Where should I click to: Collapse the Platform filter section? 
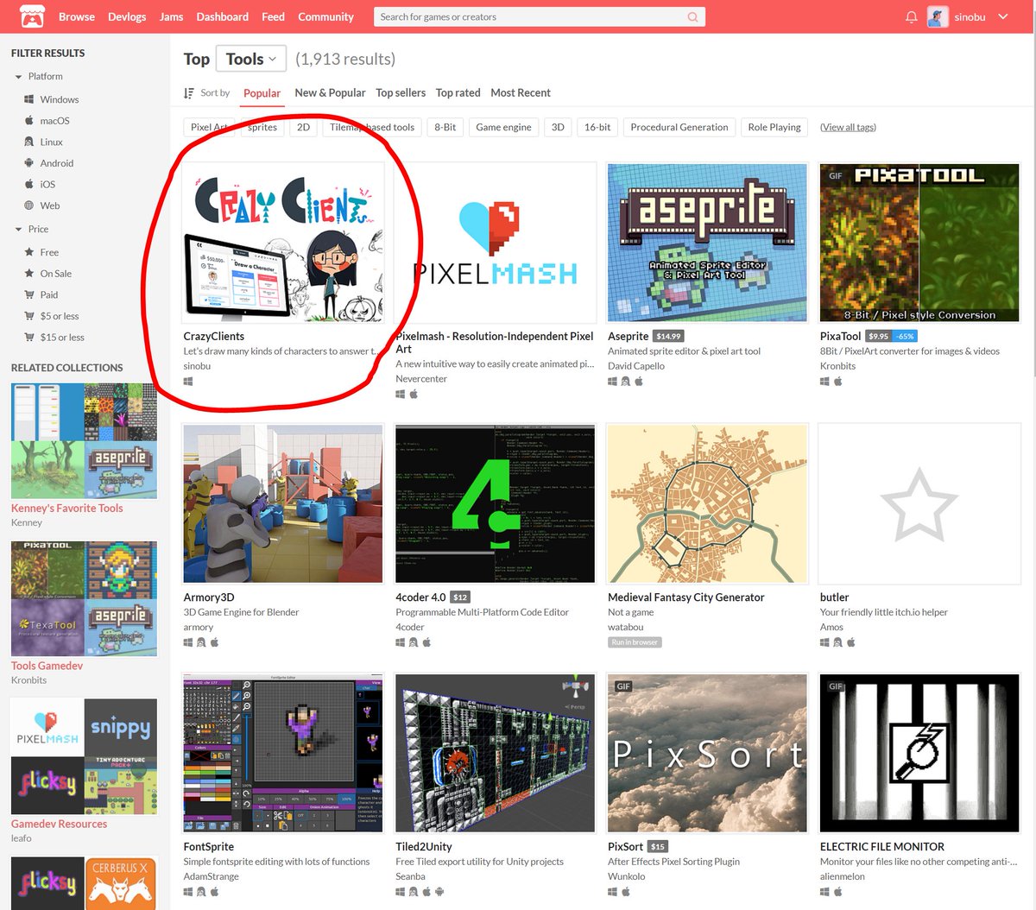click(18, 77)
